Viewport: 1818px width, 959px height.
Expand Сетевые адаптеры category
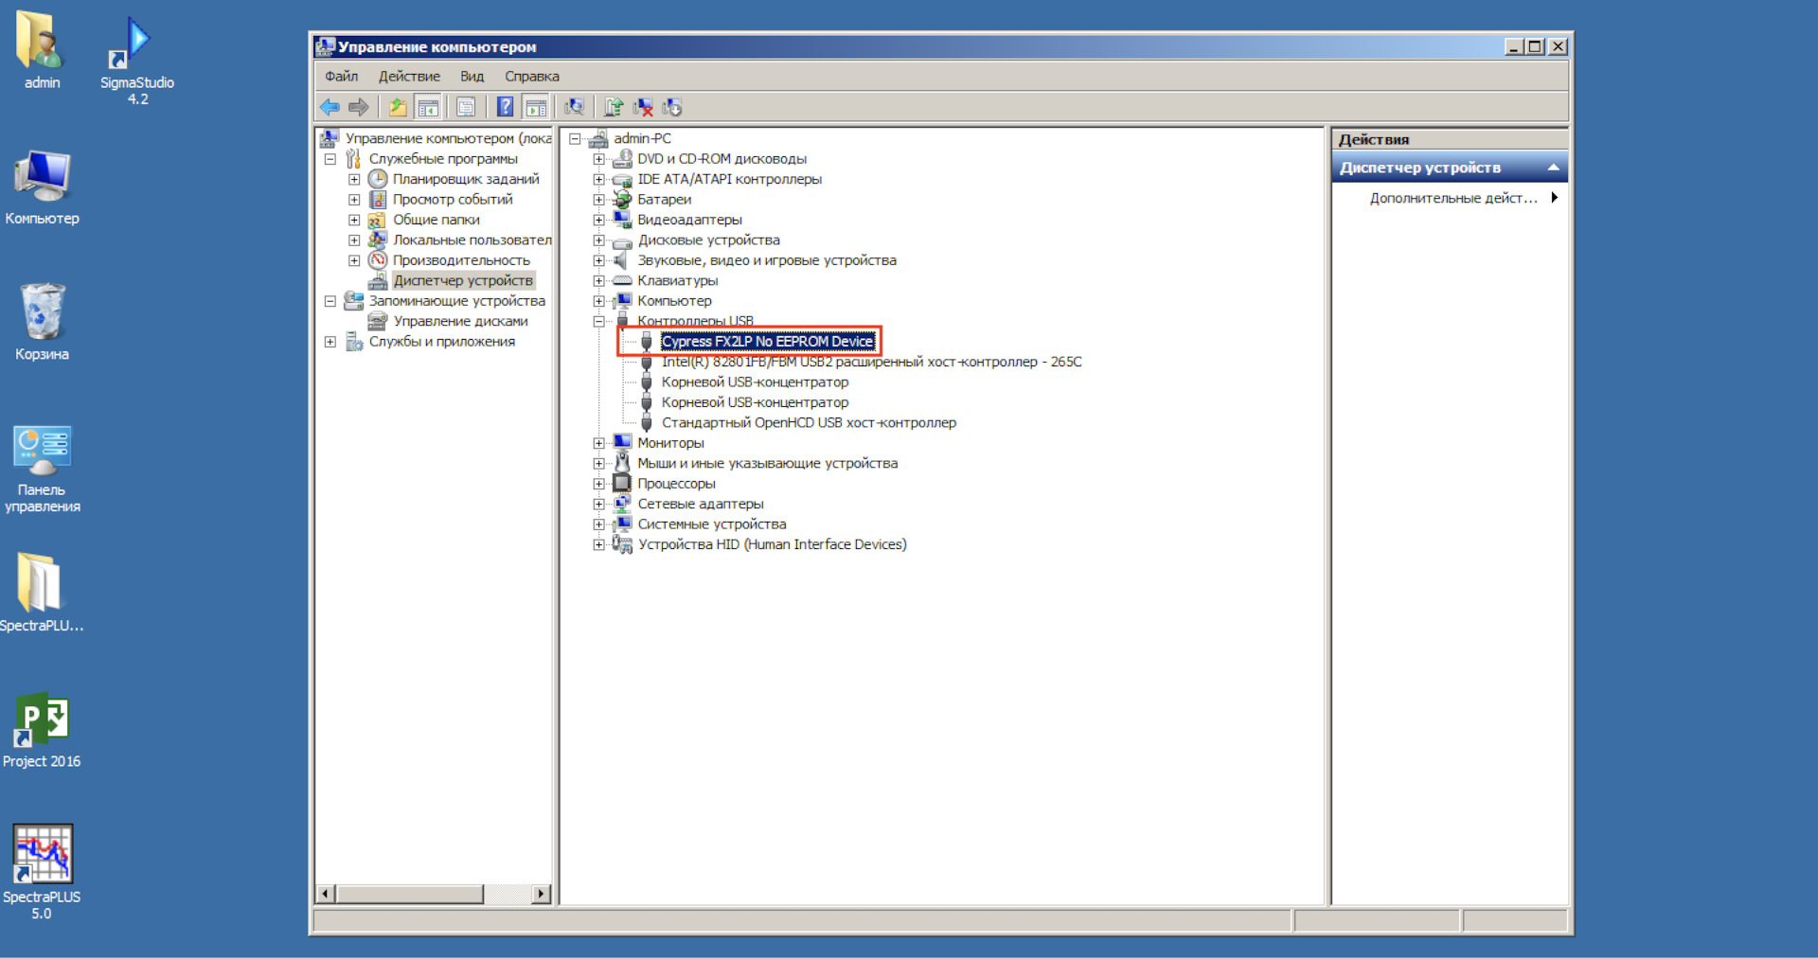pos(598,505)
